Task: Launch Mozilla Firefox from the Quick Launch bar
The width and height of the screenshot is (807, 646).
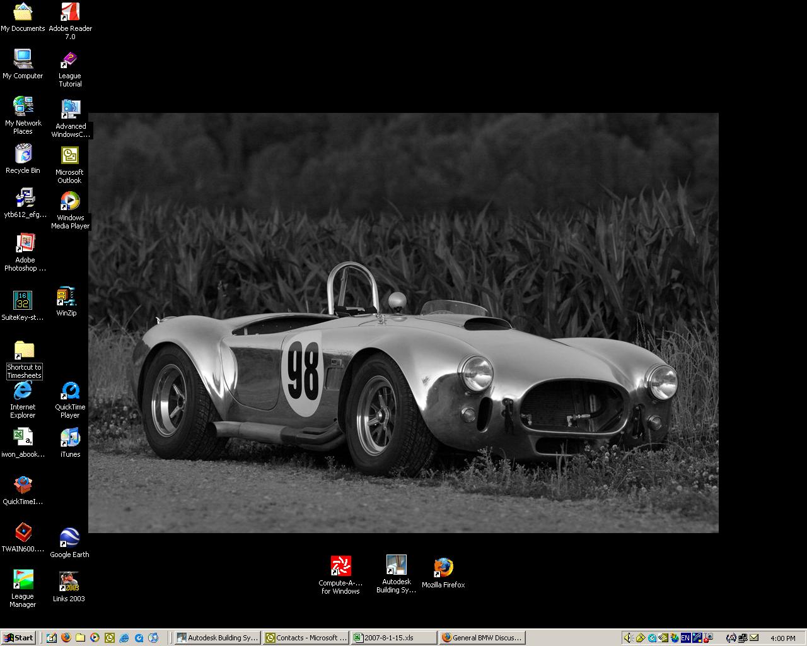Action: click(x=66, y=637)
